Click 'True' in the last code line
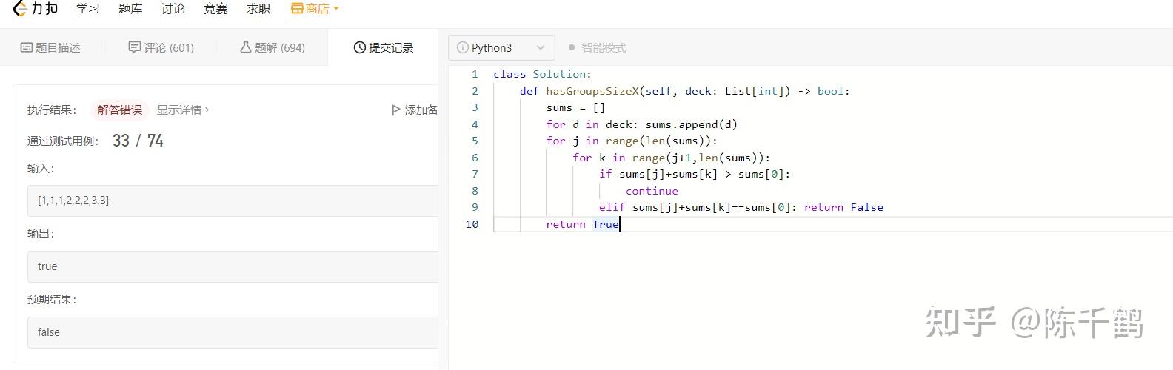This screenshot has width=1173, height=370. [605, 224]
